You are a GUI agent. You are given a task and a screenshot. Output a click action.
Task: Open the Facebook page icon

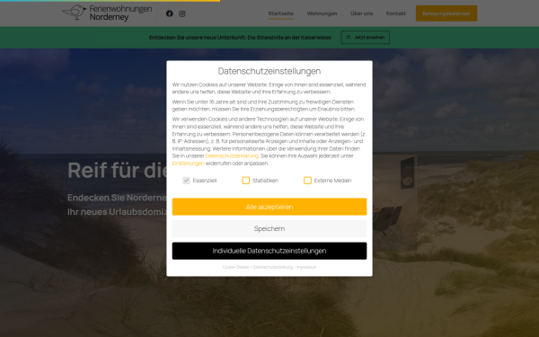[170, 13]
